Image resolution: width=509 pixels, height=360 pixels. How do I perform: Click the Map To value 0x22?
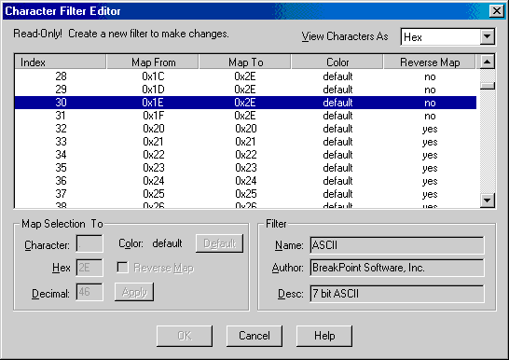click(246, 155)
